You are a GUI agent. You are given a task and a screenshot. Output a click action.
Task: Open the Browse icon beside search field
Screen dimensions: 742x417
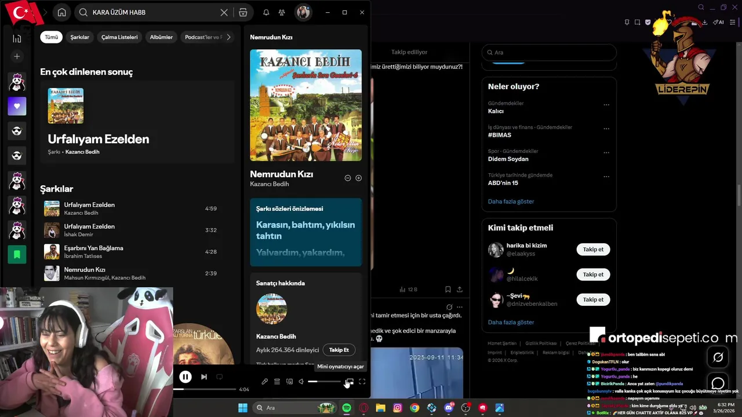[243, 12]
